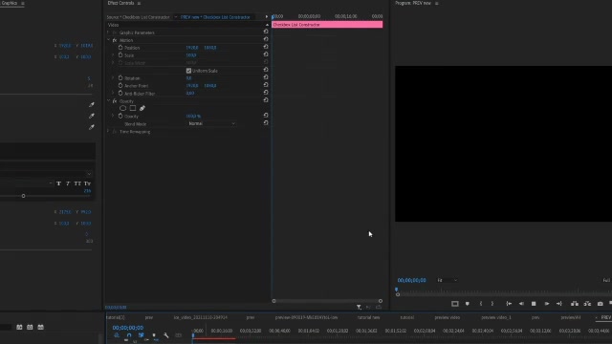Open timeline wrench display settings
Image resolution: width=612 pixels, height=344 pixels.
click(166, 335)
